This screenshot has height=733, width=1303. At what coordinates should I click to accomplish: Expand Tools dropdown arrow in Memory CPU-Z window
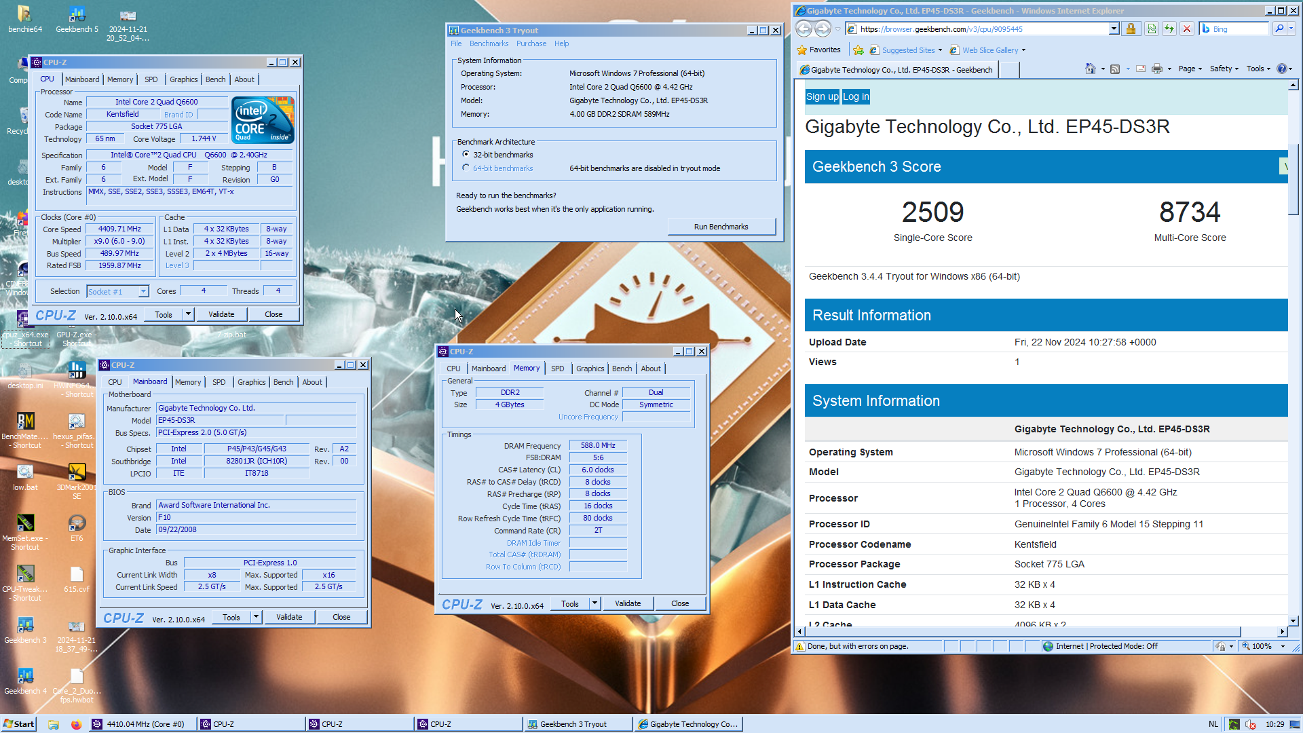click(x=594, y=603)
